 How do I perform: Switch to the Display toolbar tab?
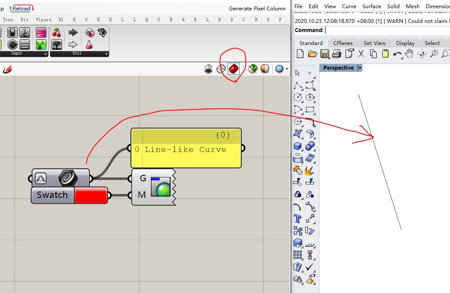pos(405,42)
